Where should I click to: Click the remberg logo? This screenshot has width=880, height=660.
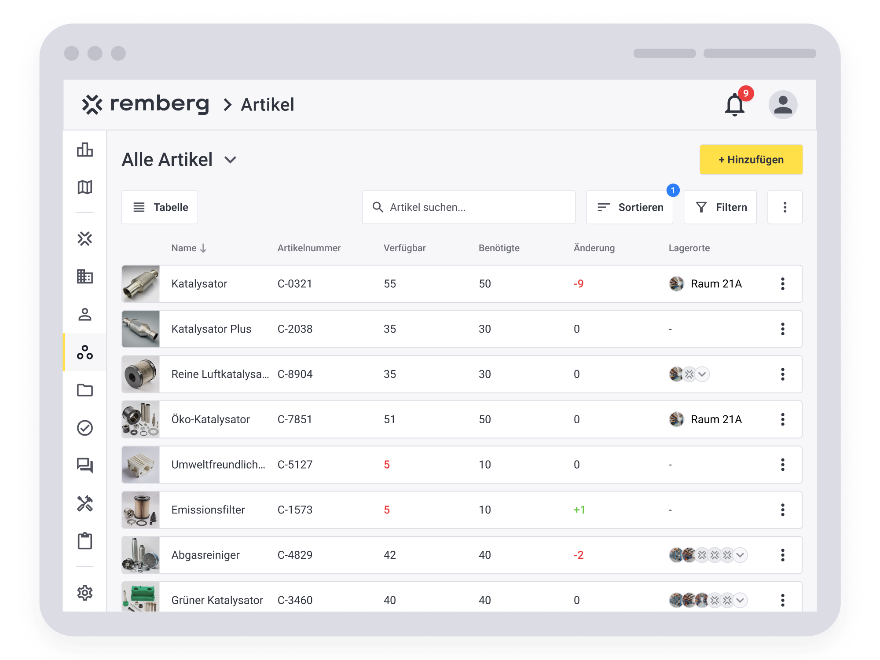coord(145,104)
